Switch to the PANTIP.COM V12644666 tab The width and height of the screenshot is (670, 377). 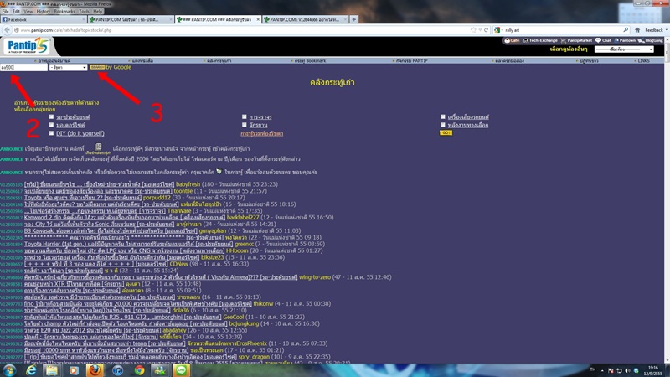[304, 19]
